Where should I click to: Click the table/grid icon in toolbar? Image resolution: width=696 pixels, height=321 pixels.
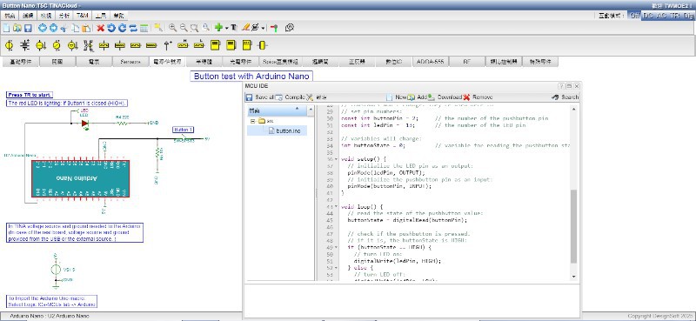click(144, 28)
